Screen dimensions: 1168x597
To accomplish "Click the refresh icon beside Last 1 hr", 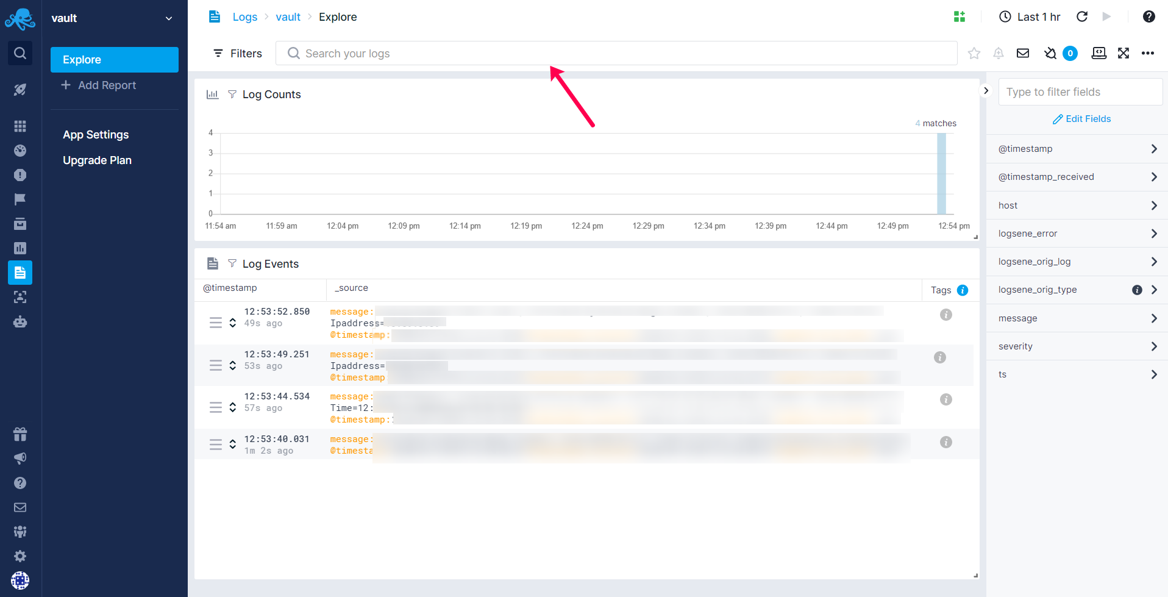I will pyautogui.click(x=1082, y=17).
